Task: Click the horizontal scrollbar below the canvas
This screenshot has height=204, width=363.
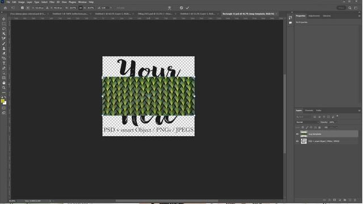Action: [167, 201]
